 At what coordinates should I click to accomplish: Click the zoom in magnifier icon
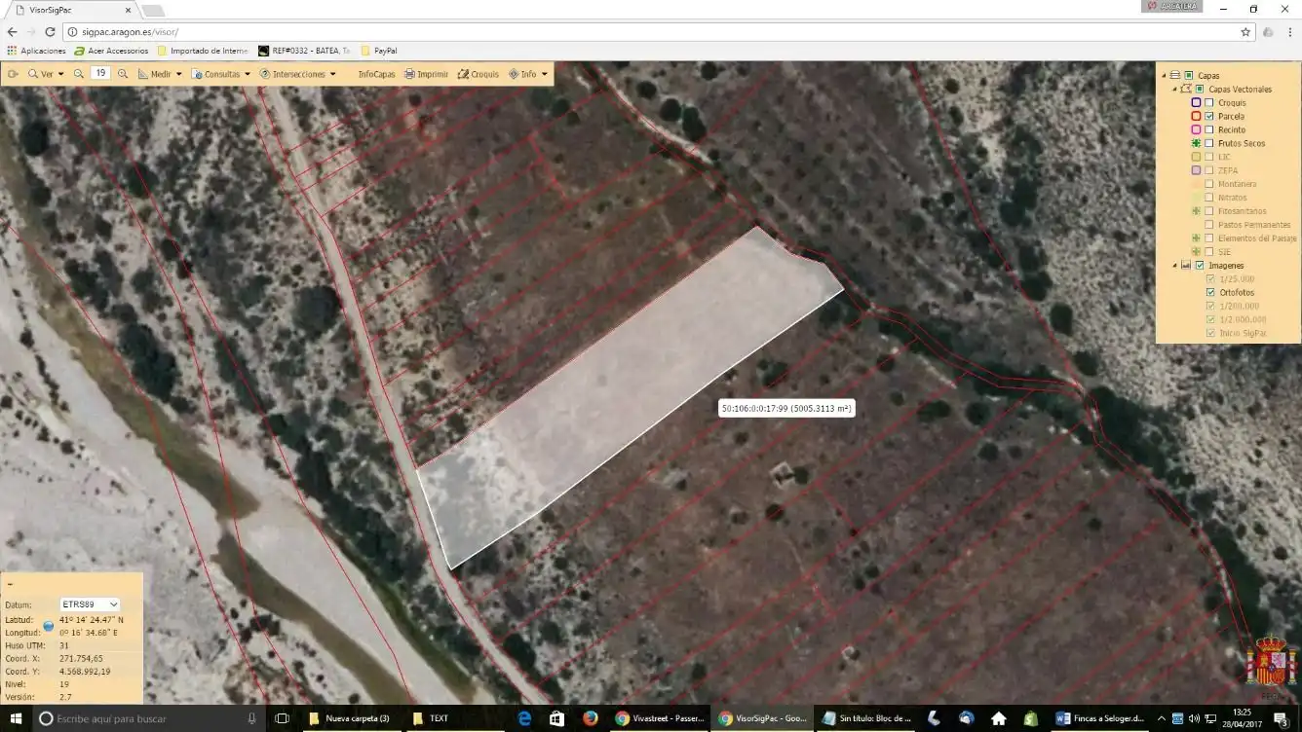123,74
